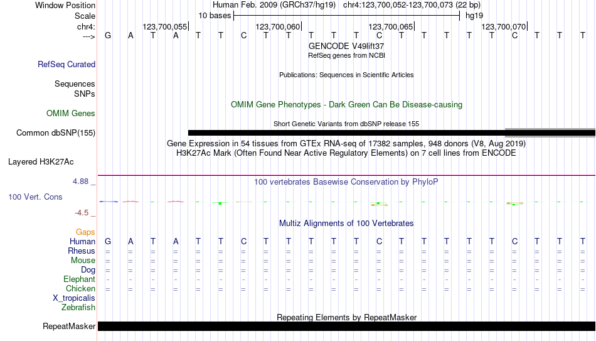Open the OMIM Genes track label
The height and width of the screenshot is (341, 596).
tap(71, 114)
